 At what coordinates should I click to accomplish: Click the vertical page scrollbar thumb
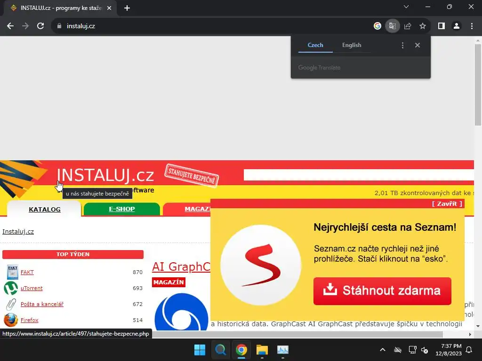(x=478, y=85)
